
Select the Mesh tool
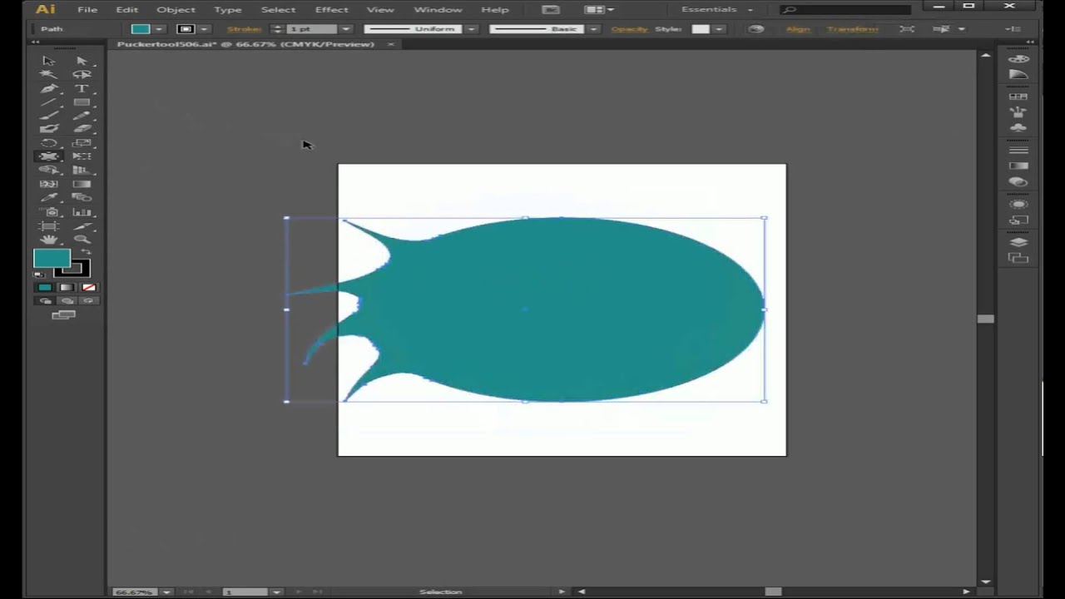point(49,183)
